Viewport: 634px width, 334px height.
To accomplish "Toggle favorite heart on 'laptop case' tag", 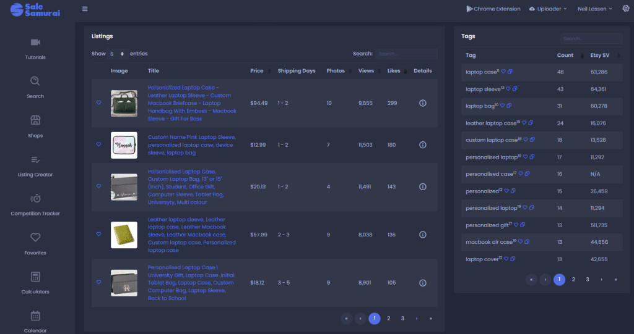I will click(503, 72).
